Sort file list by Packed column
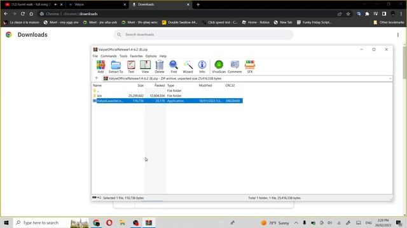Screen dimensions: 407x228 coord(155,85)
